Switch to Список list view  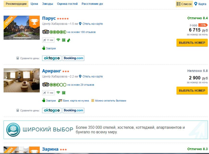[x=184, y=4]
